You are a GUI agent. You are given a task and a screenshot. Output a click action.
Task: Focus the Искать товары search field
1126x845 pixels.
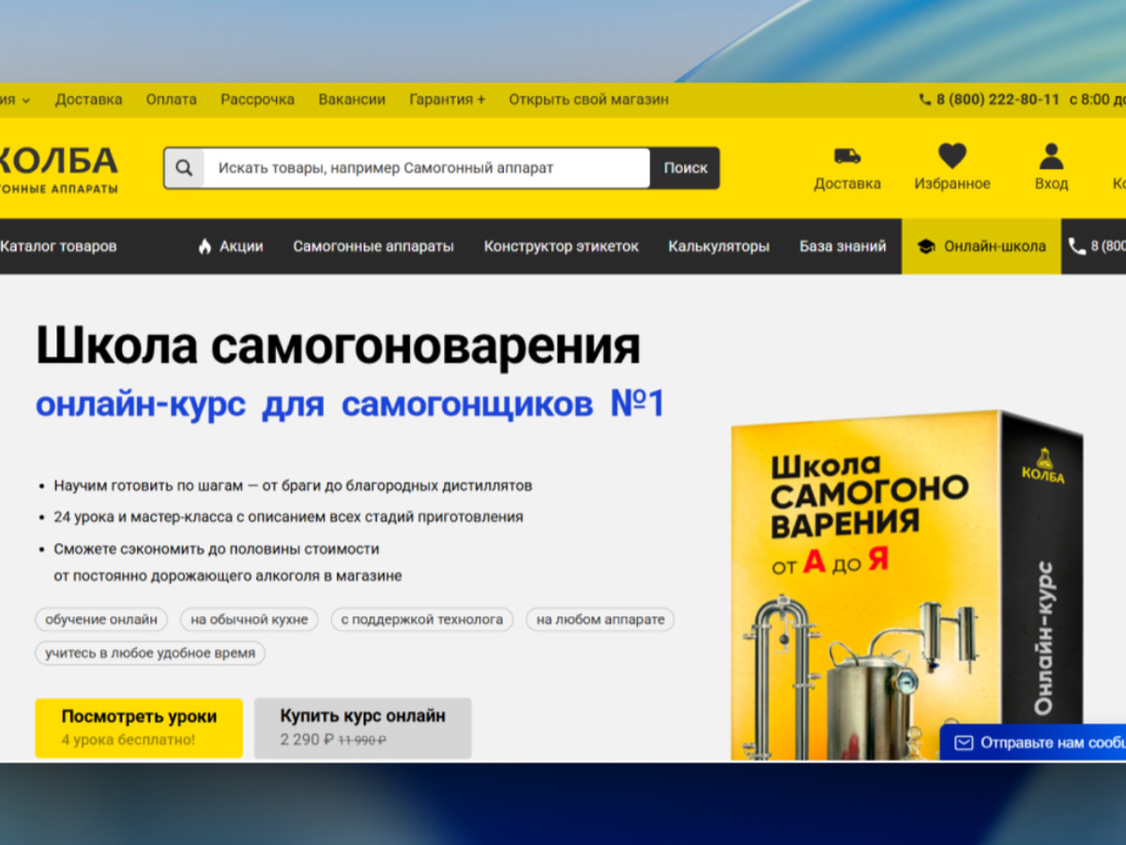(x=426, y=168)
